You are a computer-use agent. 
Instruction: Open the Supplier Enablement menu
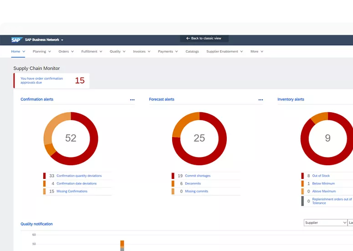[225, 52]
